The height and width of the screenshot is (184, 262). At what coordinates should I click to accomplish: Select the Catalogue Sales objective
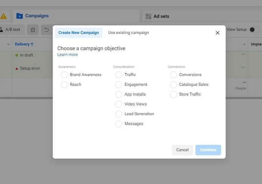tap(173, 84)
